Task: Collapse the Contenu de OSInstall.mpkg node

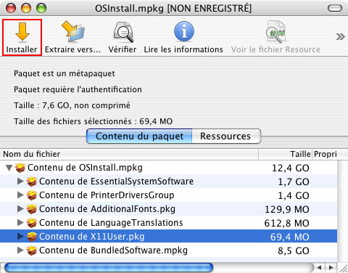Action: [9, 168]
